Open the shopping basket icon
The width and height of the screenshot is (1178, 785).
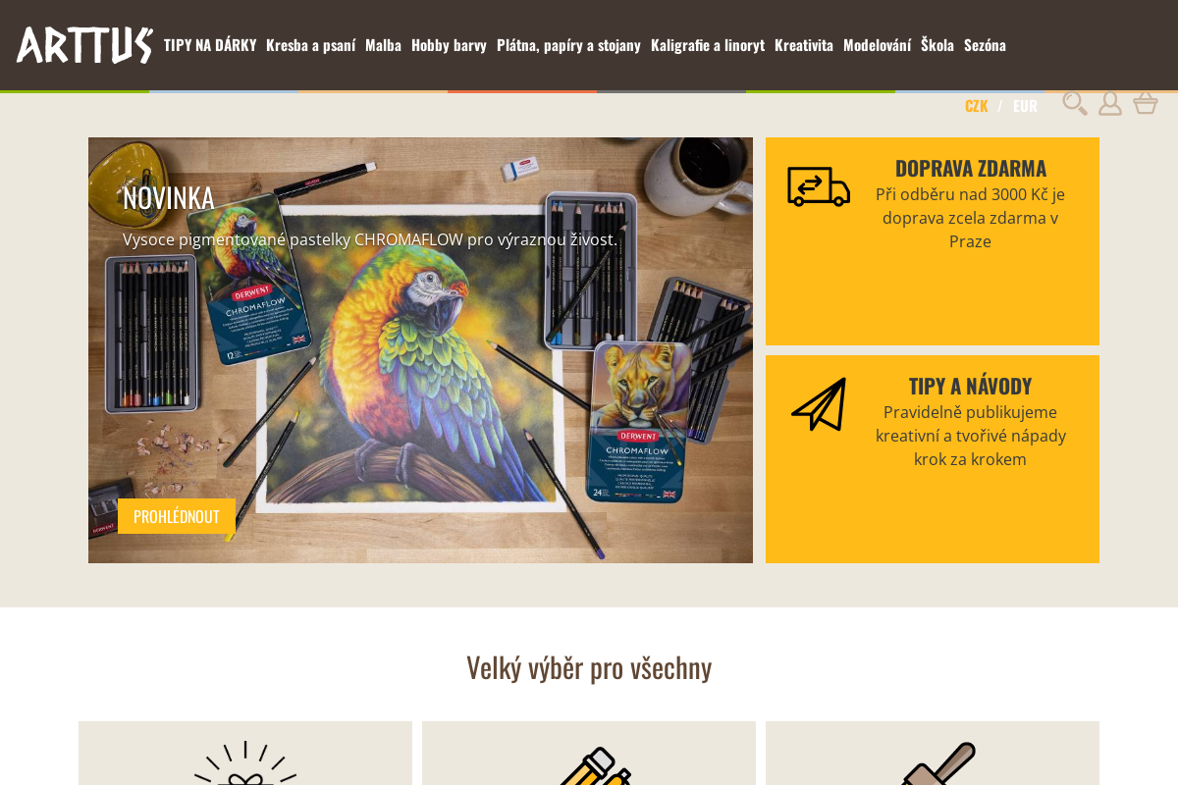(1146, 103)
